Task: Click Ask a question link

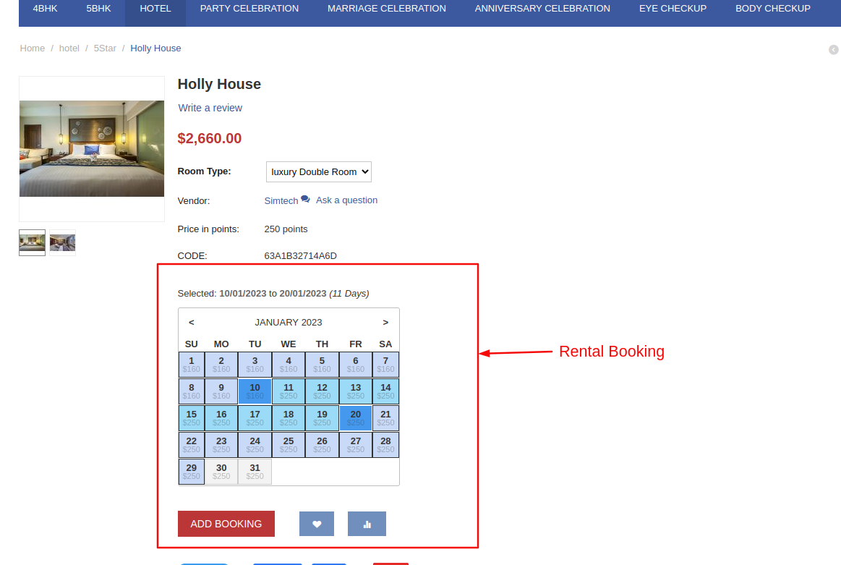Action: [x=346, y=200]
